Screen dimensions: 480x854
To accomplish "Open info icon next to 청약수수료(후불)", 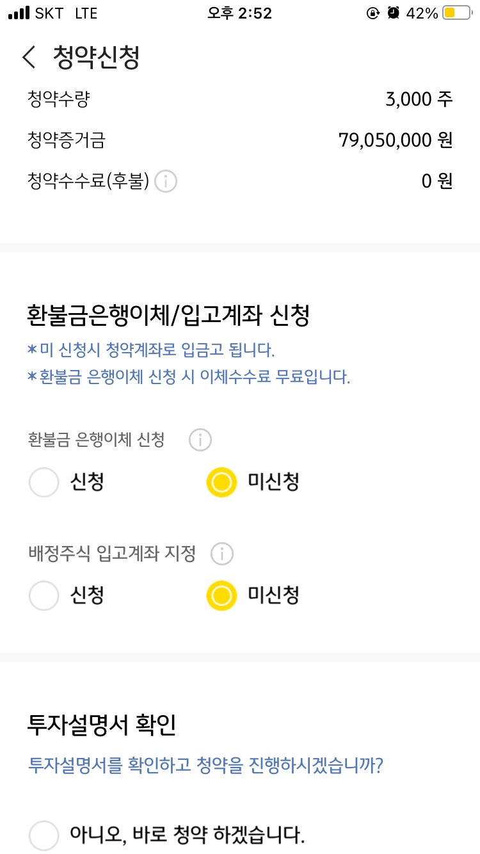I will click(166, 182).
